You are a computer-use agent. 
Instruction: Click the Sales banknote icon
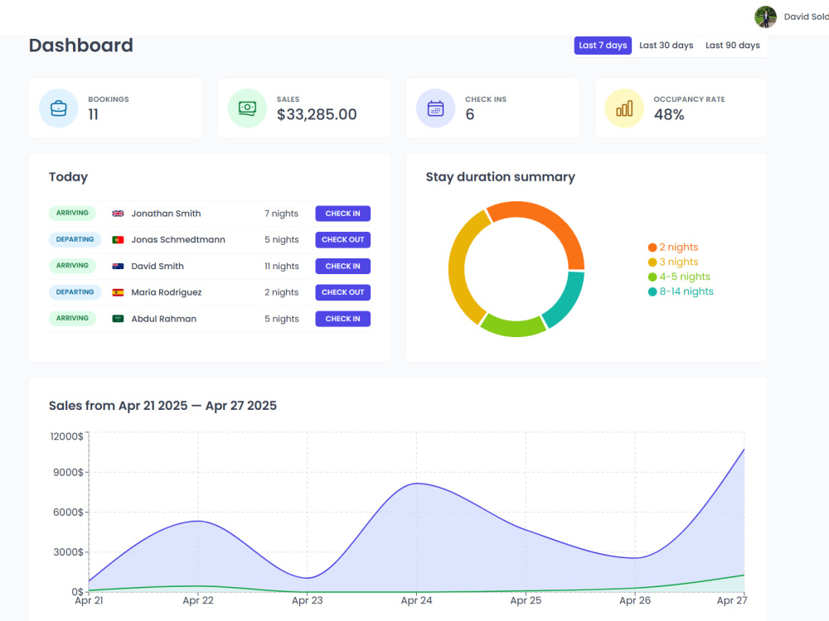click(247, 108)
